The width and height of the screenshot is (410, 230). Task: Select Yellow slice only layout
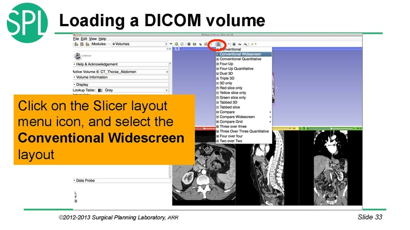point(244,93)
